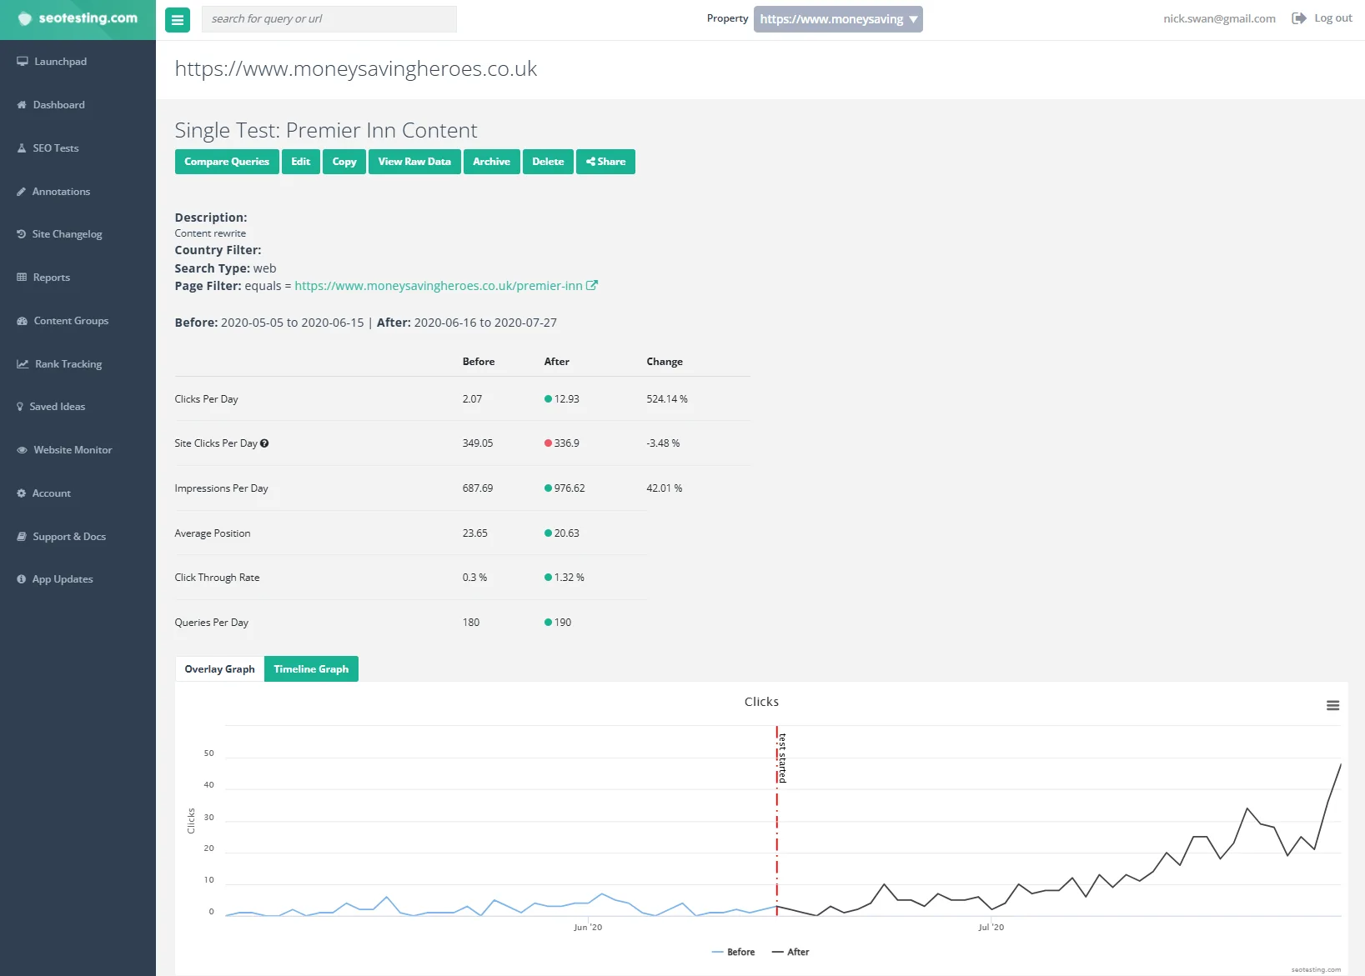
Task: Open Saved Ideas in the sidebar
Action: pos(57,407)
